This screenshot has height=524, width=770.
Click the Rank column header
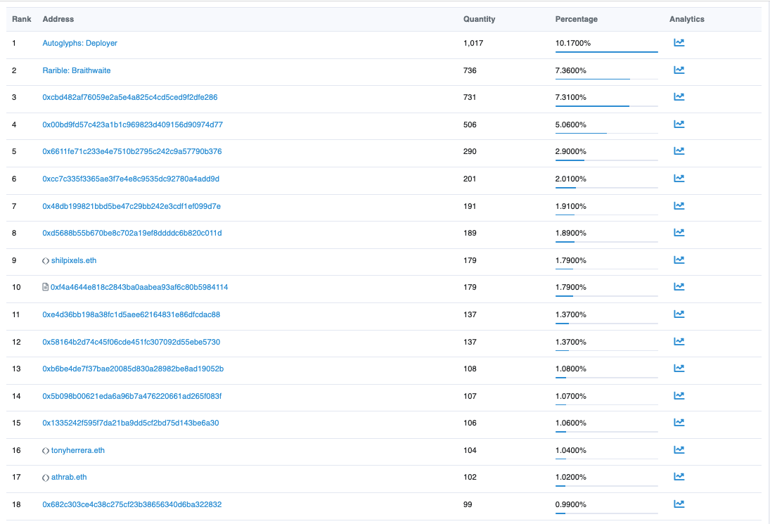pyautogui.click(x=22, y=19)
